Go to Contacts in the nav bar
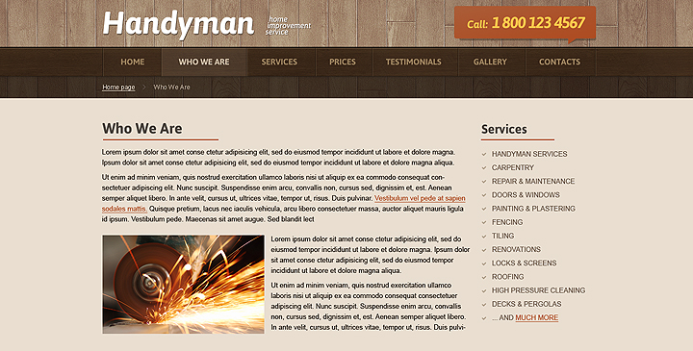 coord(559,62)
